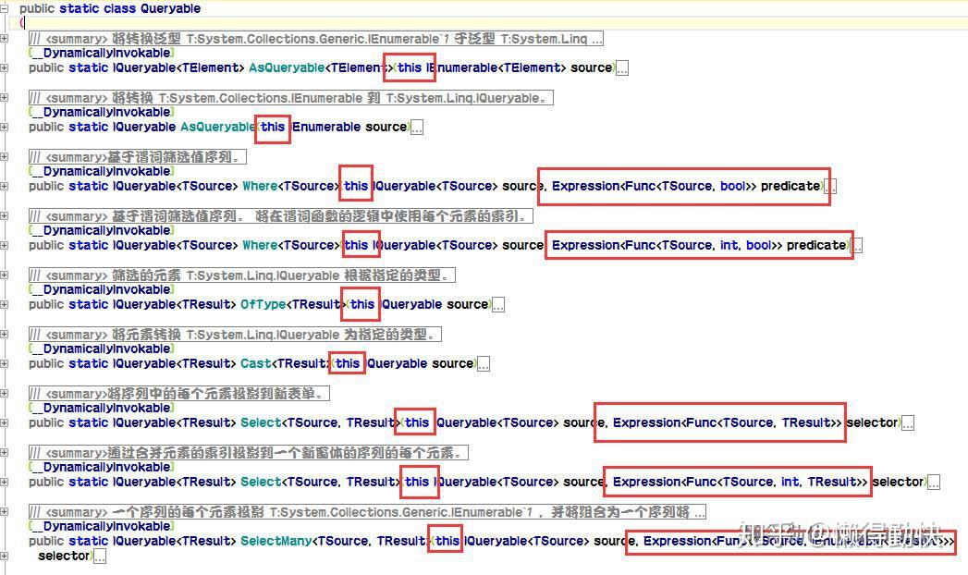Expand ellipsis after Where with index predicate

[x=857, y=245]
